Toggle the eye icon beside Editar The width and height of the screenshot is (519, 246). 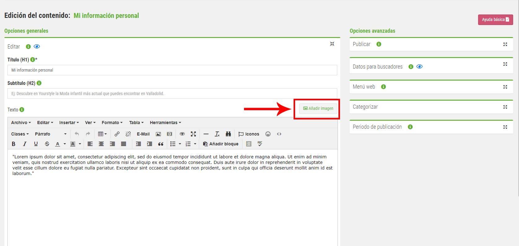click(x=37, y=47)
